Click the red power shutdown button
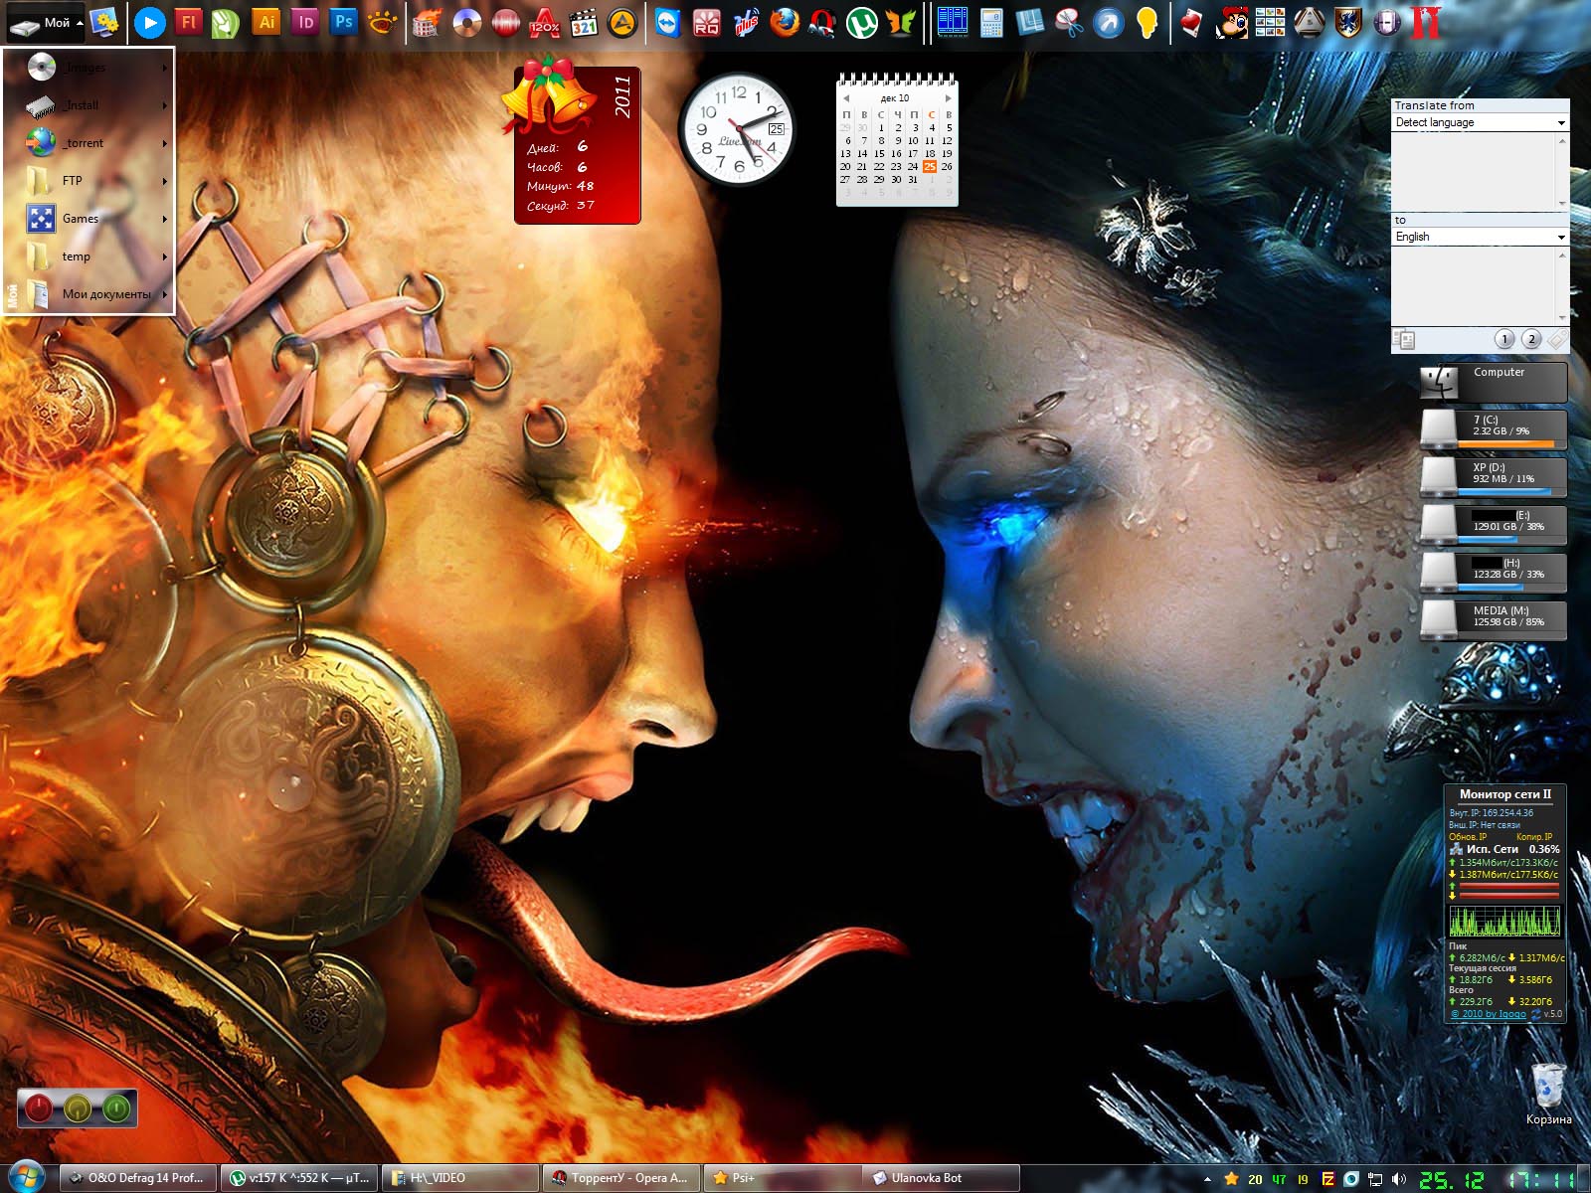The image size is (1591, 1193). pyautogui.click(x=39, y=1108)
